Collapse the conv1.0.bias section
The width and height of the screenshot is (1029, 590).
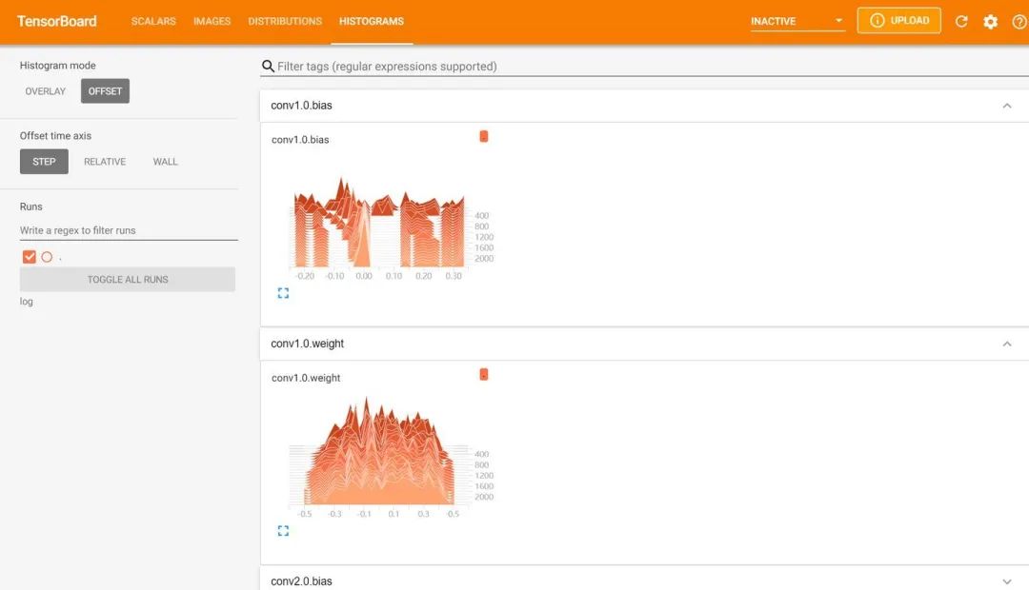(x=1007, y=106)
